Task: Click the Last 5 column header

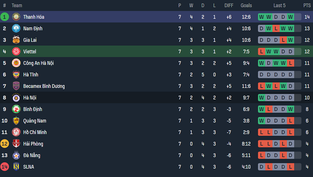Action: [279, 6]
